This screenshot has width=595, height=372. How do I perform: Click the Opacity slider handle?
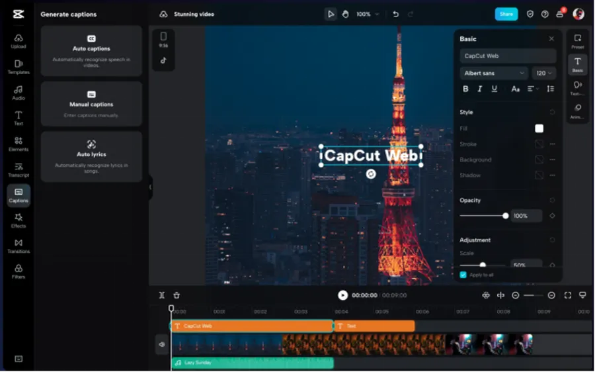[x=506, y=215]
